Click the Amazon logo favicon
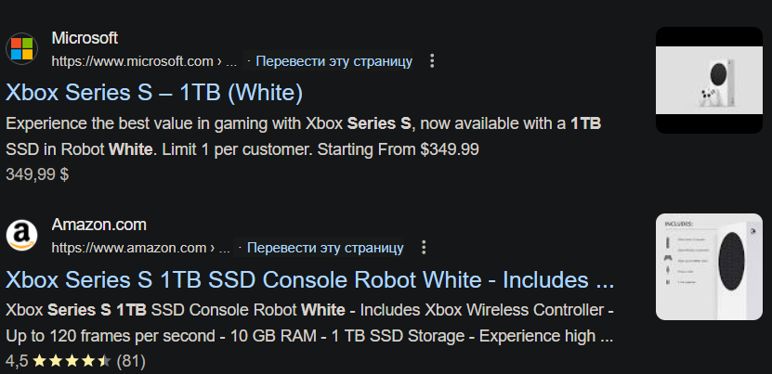 tap(22, 236)
